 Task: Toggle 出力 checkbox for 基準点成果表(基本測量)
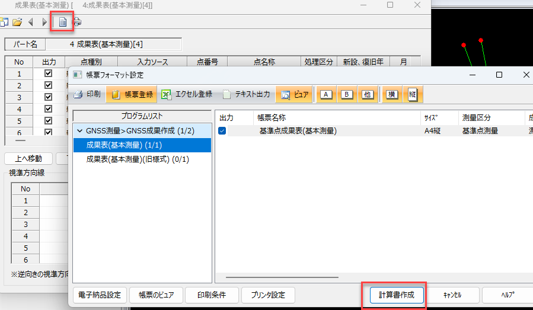tap(222, 131)
